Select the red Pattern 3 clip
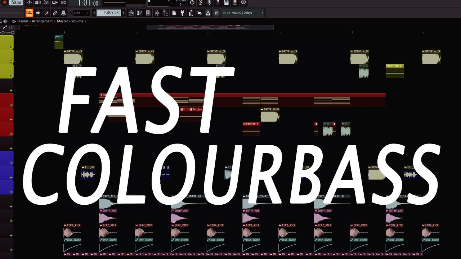 (x=251, y=129)
